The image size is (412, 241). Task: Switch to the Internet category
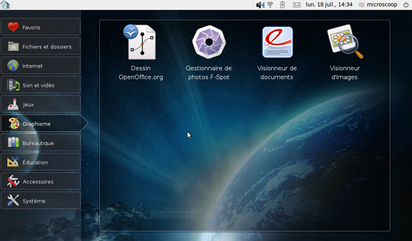pyautogui.click(x=41, y=66)
